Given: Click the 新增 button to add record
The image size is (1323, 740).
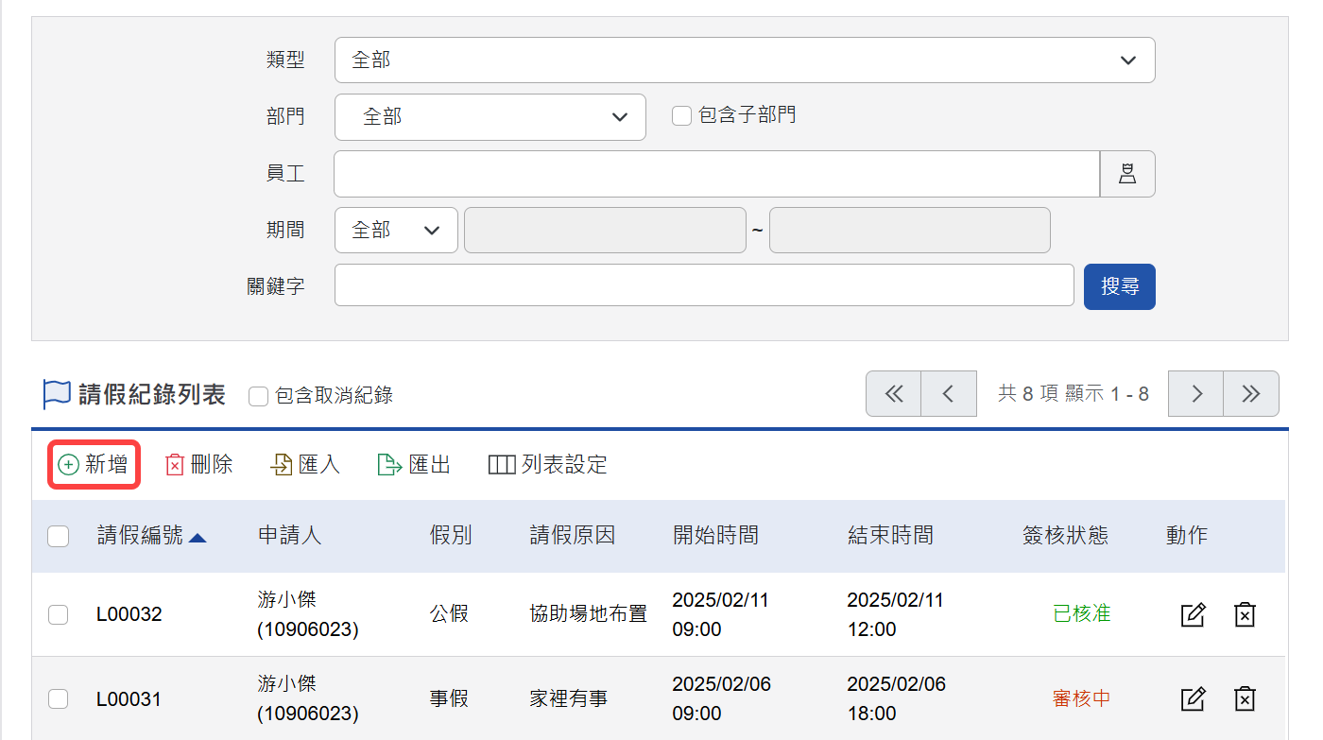Looking at the screenshot, I should (94, 465).
